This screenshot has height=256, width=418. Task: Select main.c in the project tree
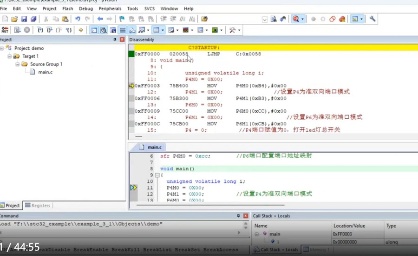point(45,72)
